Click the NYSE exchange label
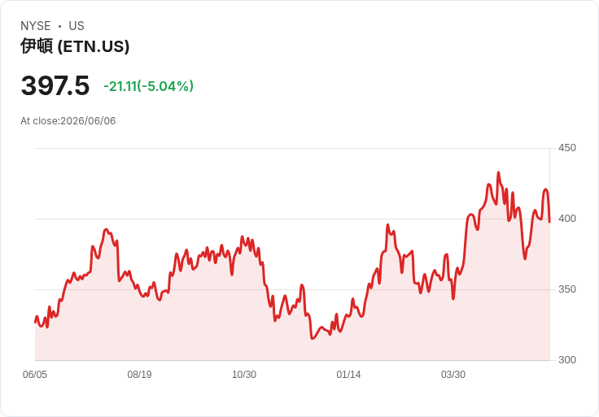599x417 pixels. tap(36, 26)
